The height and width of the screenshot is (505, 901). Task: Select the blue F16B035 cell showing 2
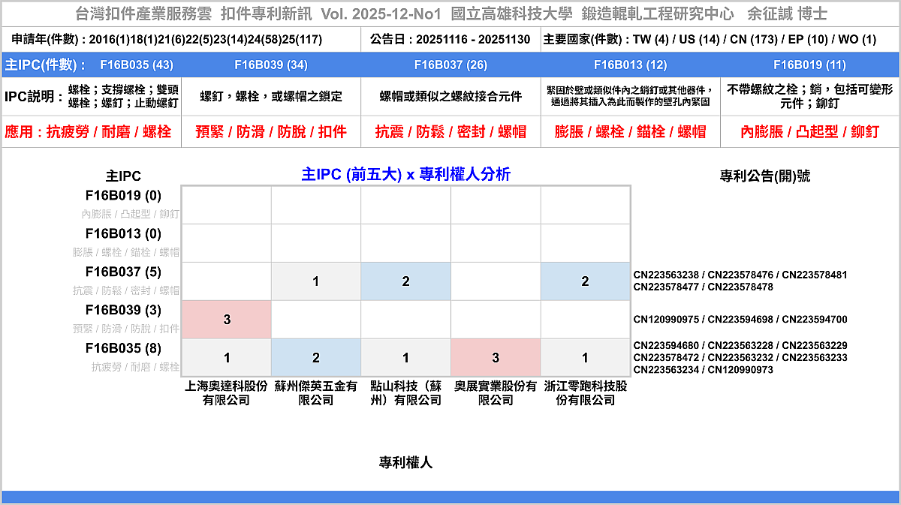pos(316,358)
